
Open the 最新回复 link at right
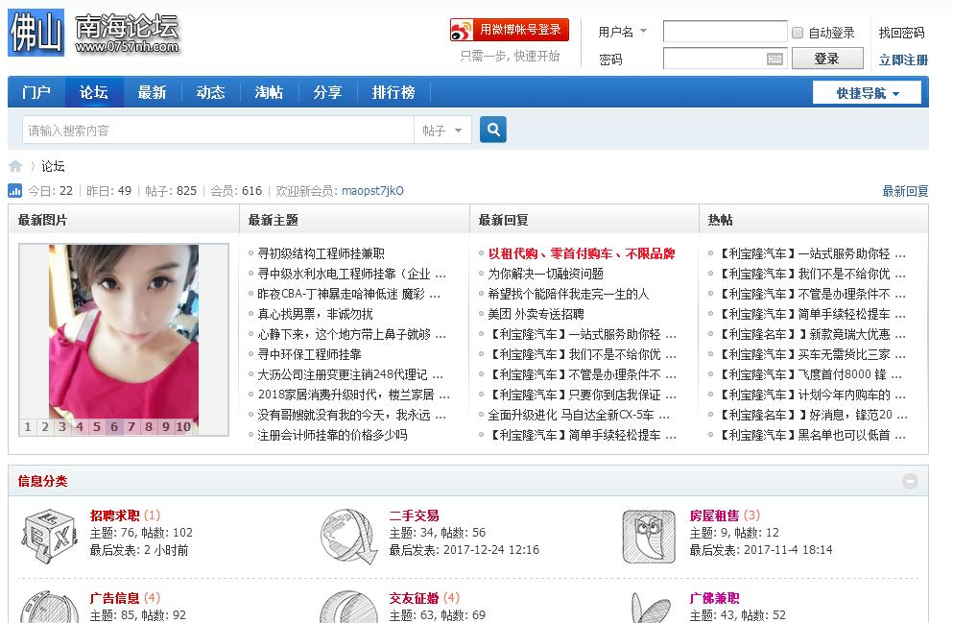[x=905, y=191]
